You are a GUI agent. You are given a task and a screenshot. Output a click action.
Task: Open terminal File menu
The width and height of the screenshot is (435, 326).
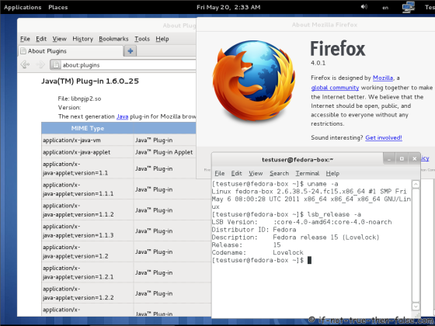coord(219,173)
